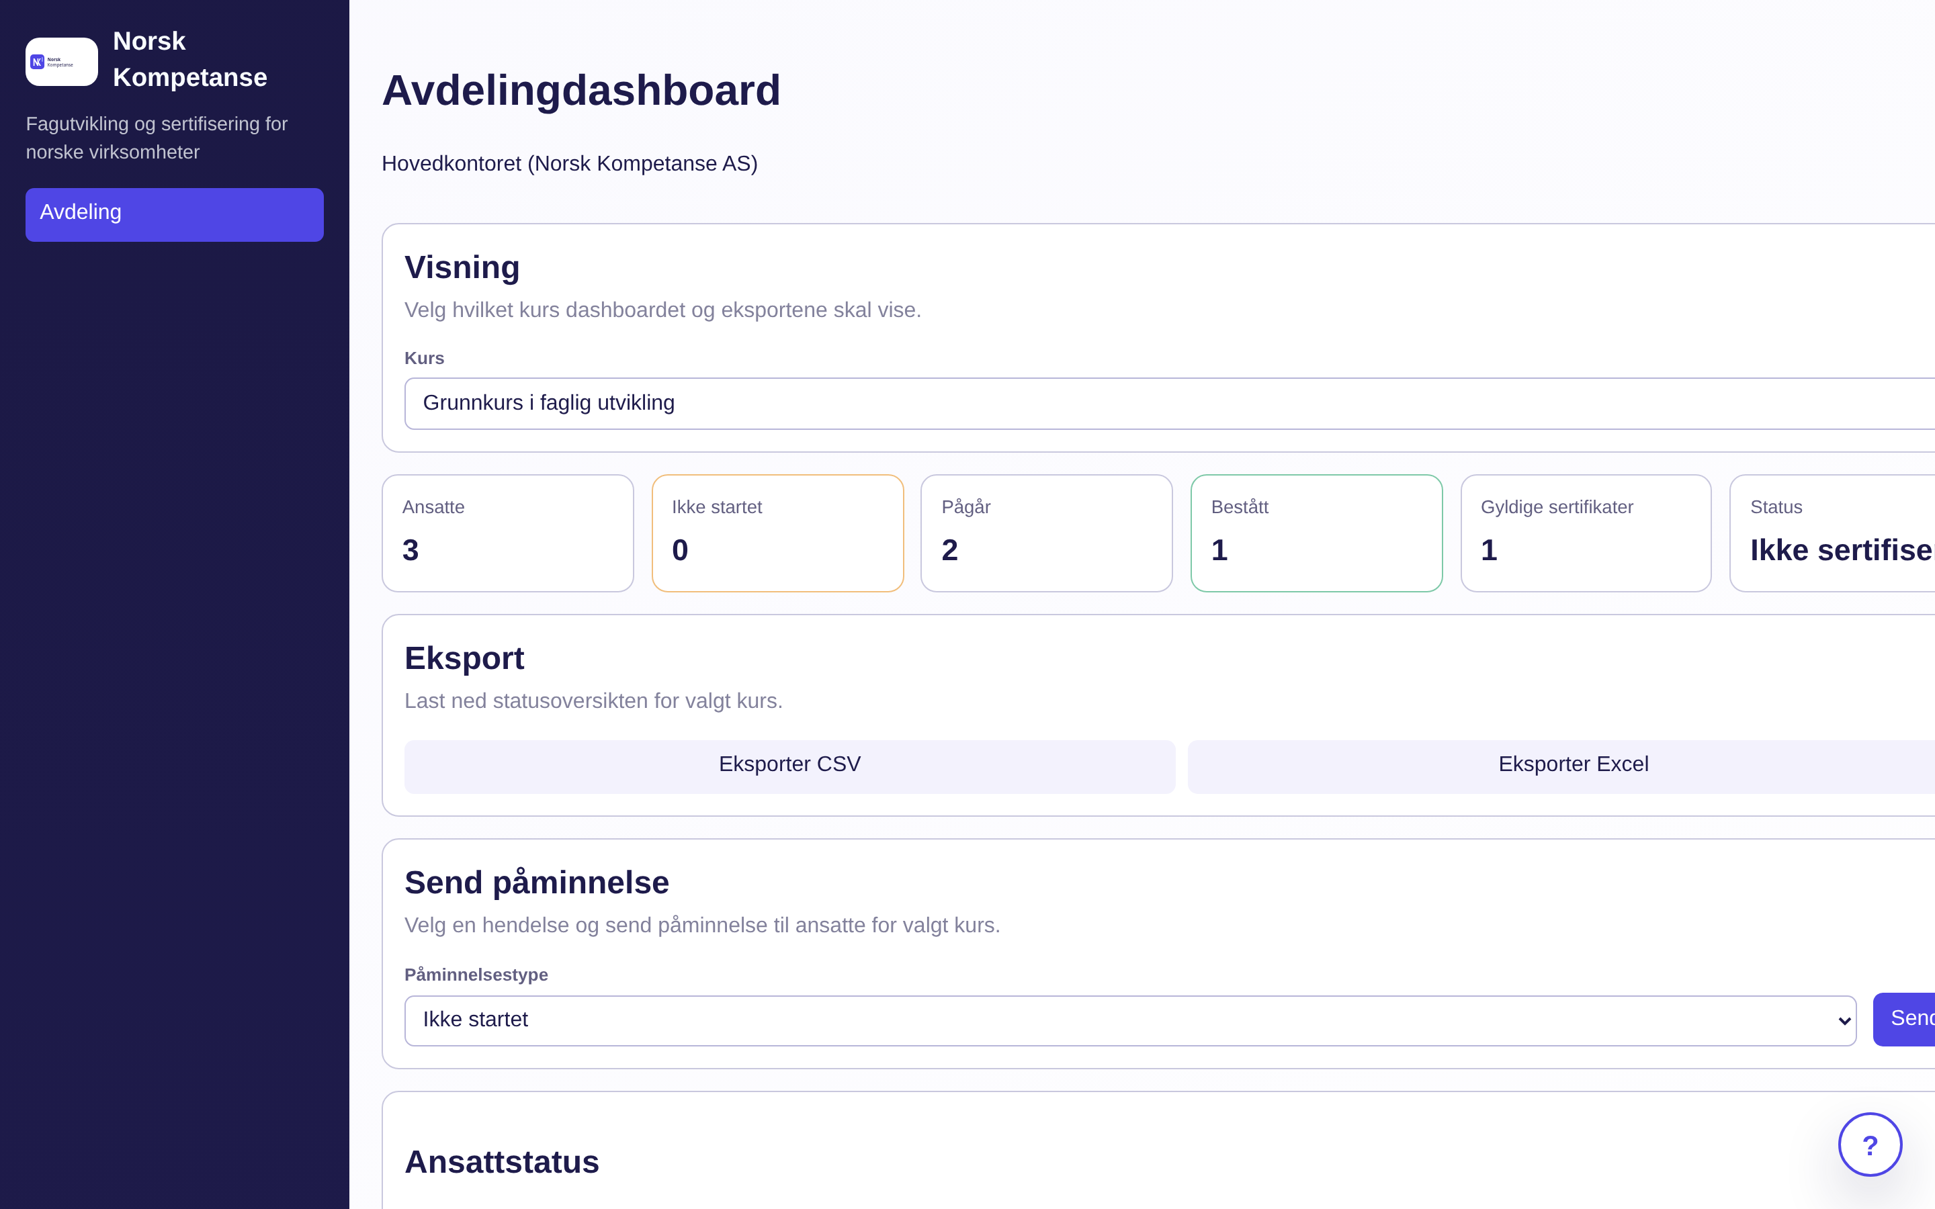
Task: Click the Visning section heading
Action: [x=462, y=266]
